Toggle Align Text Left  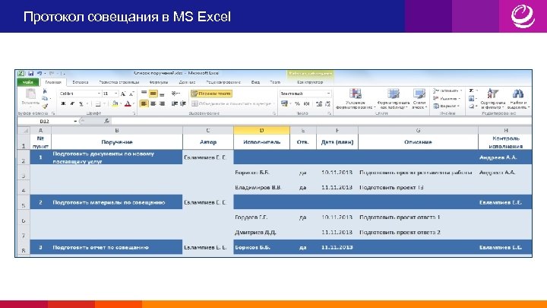[x=144, y=103]
